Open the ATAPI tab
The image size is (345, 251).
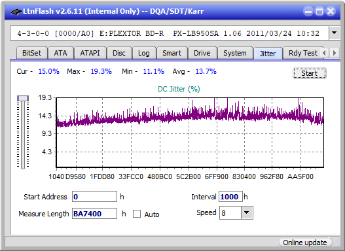90,53
